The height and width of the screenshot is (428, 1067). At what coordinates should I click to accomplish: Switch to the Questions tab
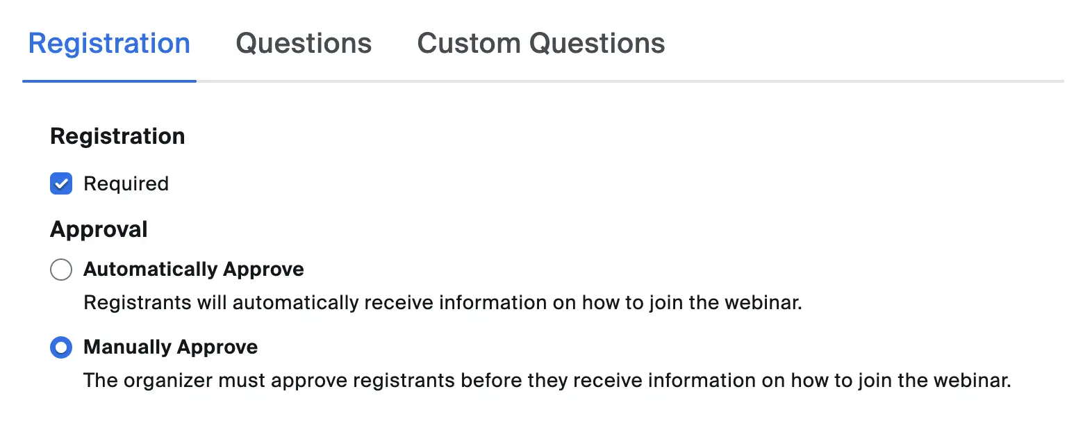click(x=304, y=44)
